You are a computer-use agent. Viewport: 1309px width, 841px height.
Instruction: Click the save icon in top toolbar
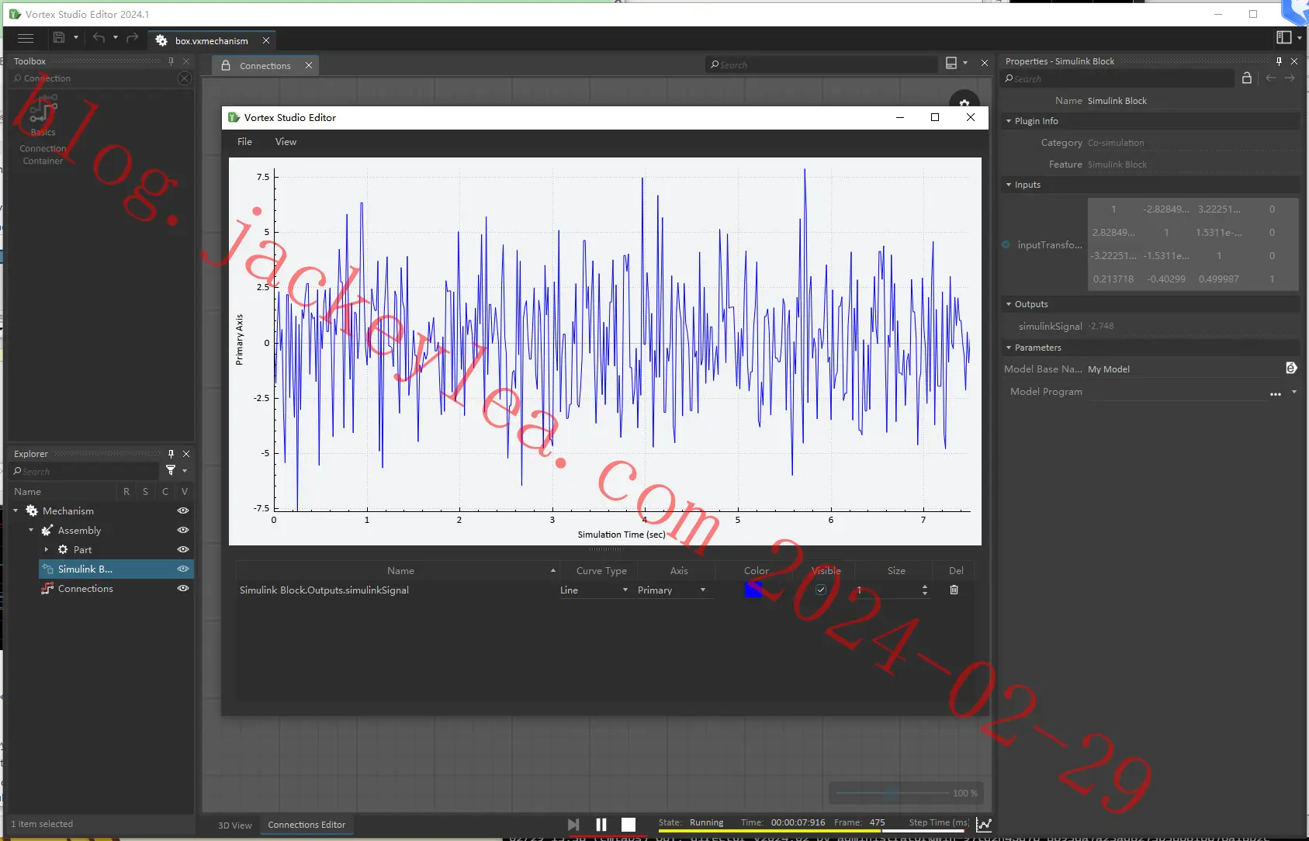[x=59, y=37]
